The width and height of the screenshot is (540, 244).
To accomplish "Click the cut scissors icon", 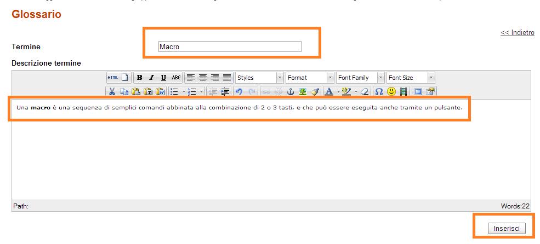I will (x=112, y=92).
